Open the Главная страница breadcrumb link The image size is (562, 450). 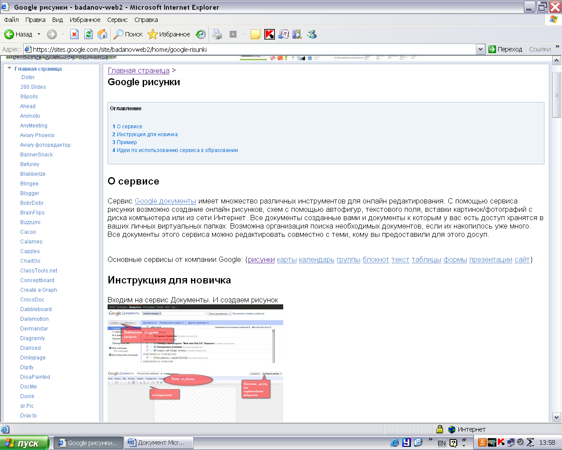[138, 70]
